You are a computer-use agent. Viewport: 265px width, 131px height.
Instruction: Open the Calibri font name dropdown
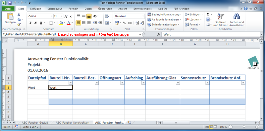(x=52, y=17)
